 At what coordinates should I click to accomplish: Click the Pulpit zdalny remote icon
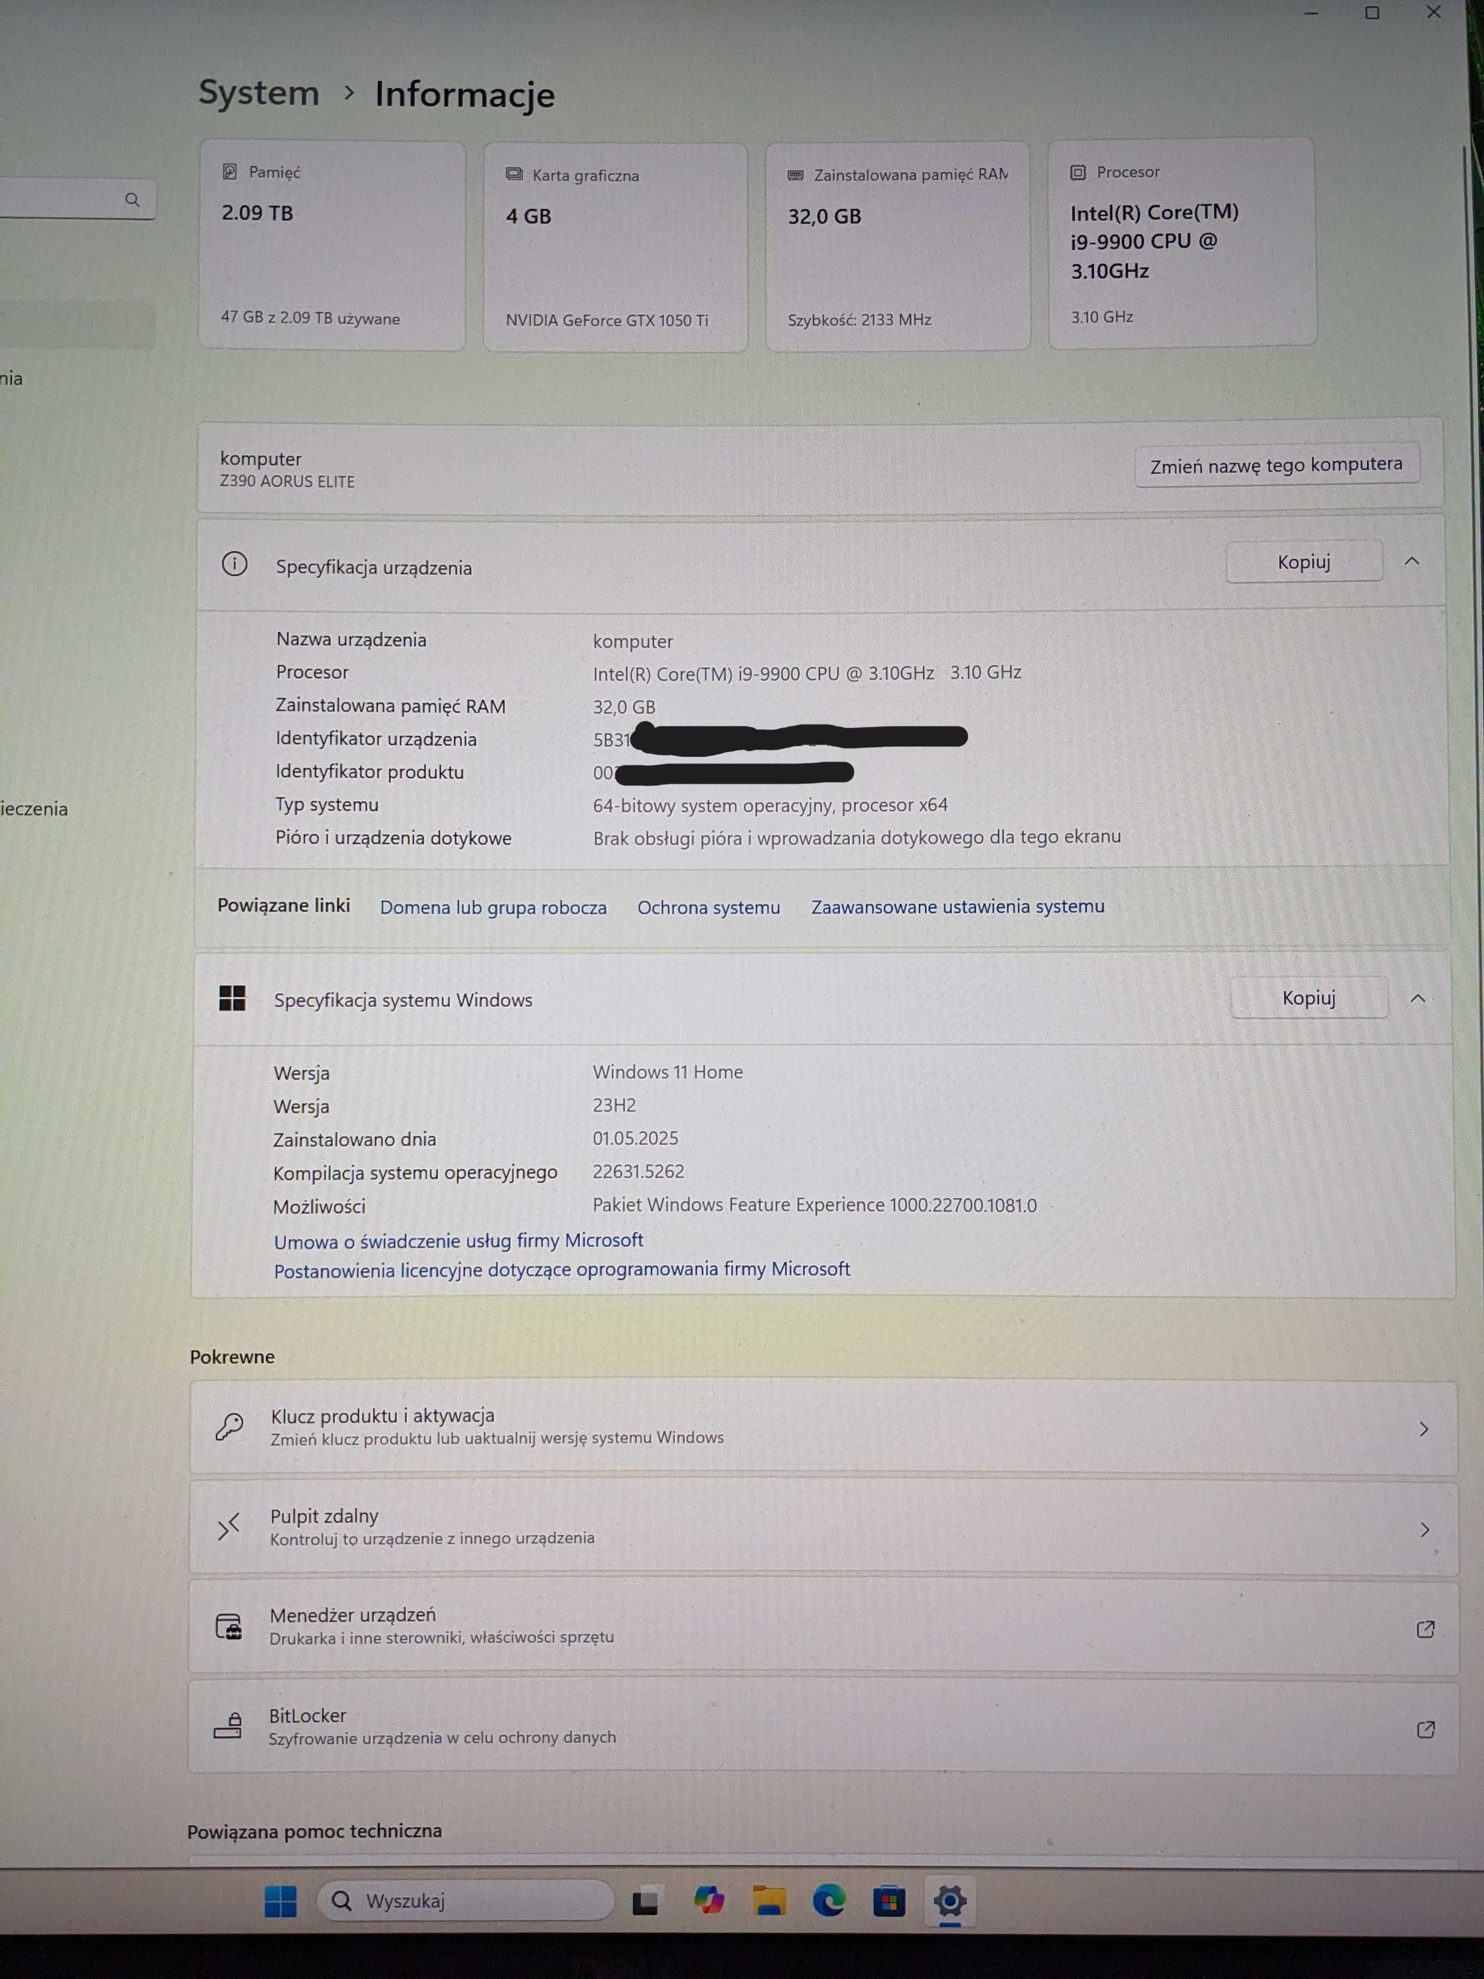point(229,1526)
